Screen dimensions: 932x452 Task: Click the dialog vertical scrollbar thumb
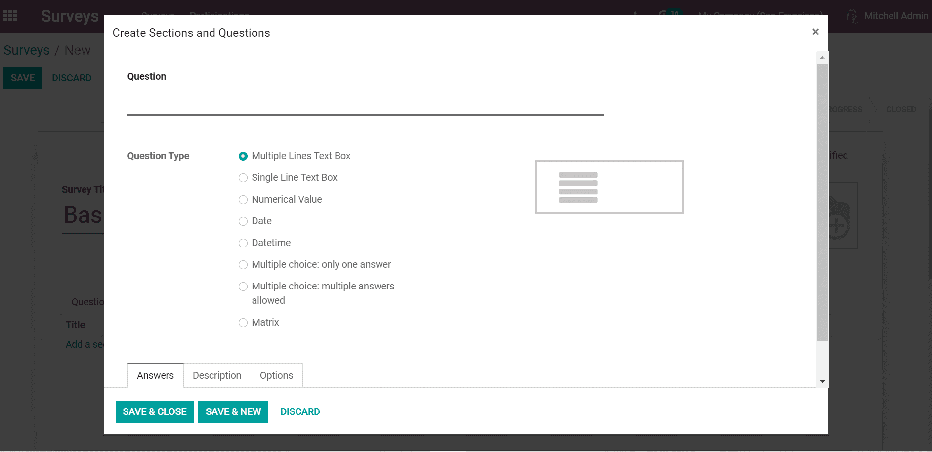tap(822, 202)
